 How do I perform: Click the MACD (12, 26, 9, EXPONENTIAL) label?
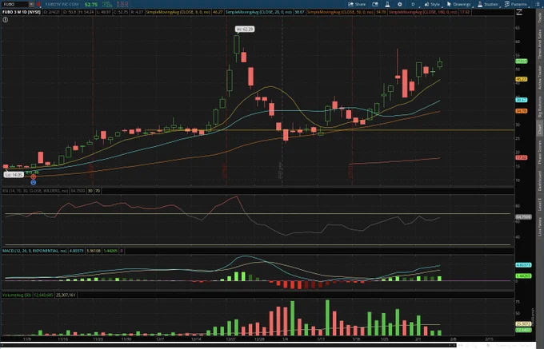coord(34,251)
